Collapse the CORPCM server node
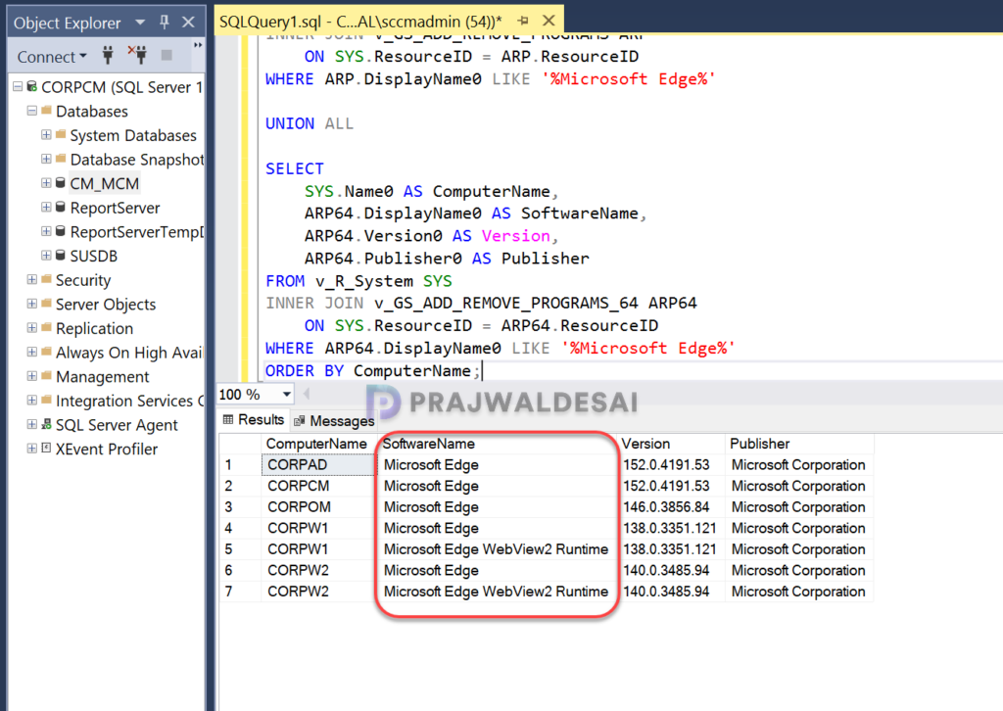Screen dimensions: 1003x711 pyautogui.click(x=18, y=86)
